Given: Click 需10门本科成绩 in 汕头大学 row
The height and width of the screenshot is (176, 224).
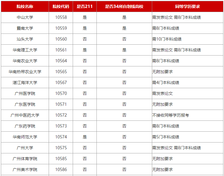Looking at the screenshot, I should [167, 39].
